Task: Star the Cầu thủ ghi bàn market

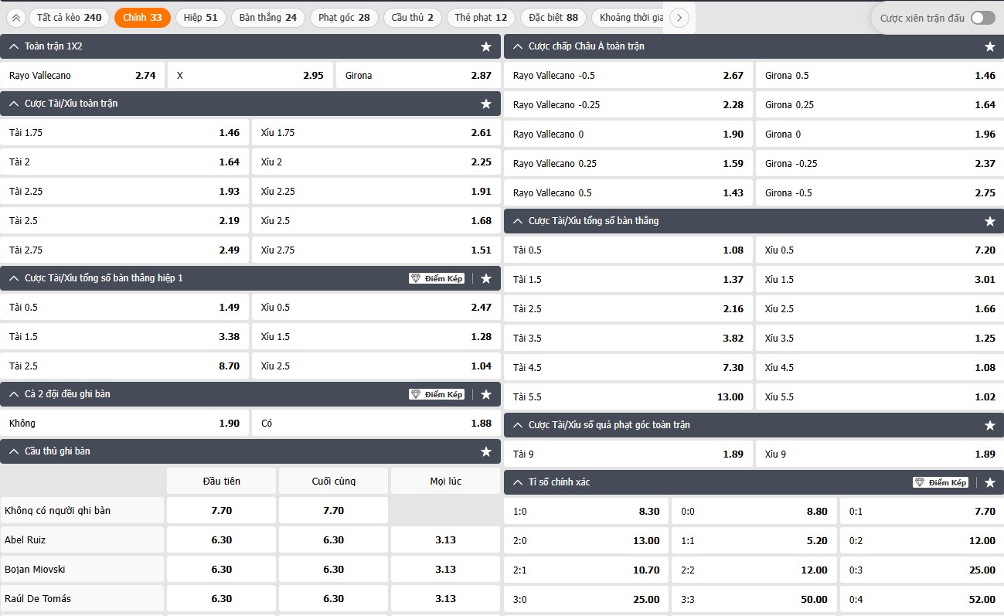Action: [x=486, y=451]
